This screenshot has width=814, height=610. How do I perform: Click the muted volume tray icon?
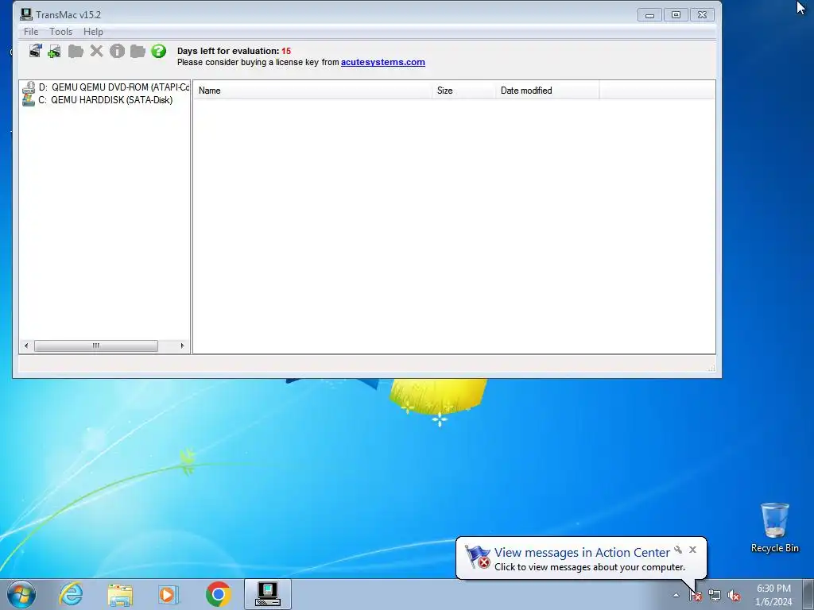point(734,596)
